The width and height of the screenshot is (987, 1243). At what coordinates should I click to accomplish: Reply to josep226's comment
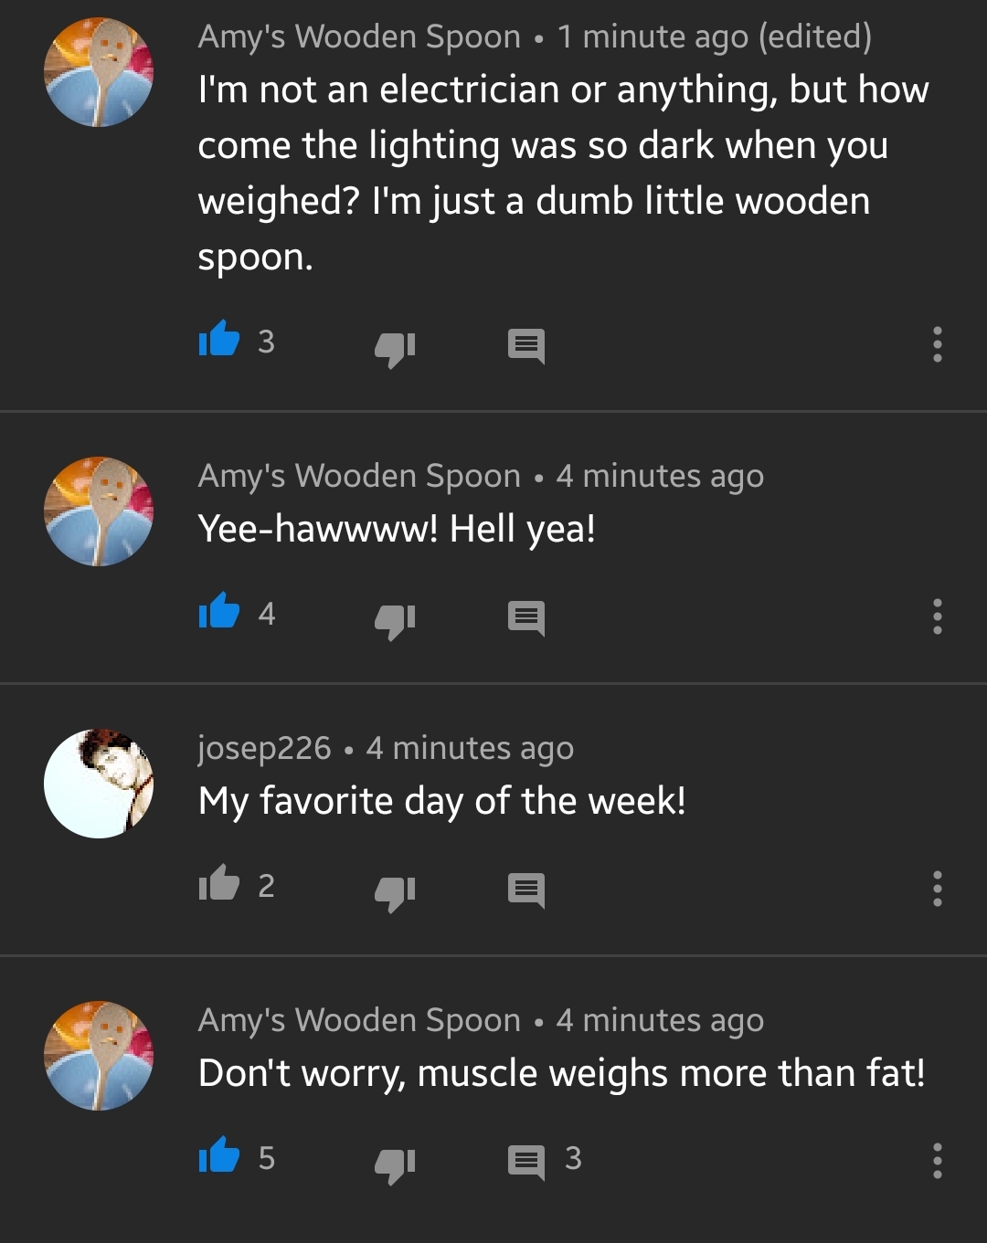click(526, 890)
